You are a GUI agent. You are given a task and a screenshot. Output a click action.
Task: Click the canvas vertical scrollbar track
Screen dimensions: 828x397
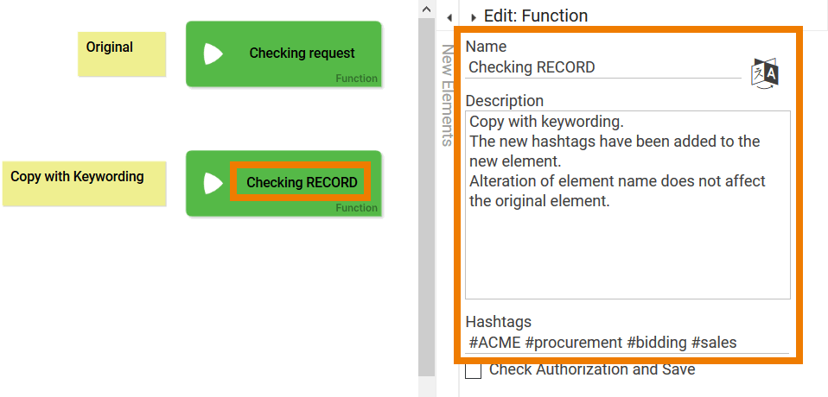tap(426, 190)
